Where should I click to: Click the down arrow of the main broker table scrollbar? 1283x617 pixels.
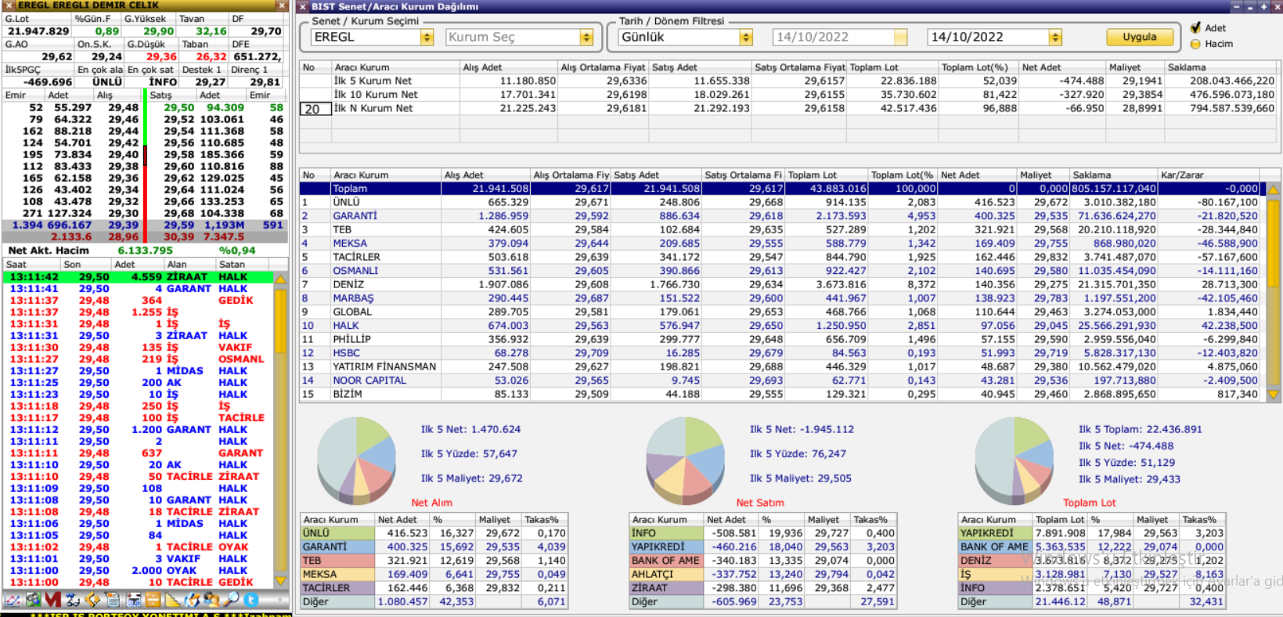1274,395
